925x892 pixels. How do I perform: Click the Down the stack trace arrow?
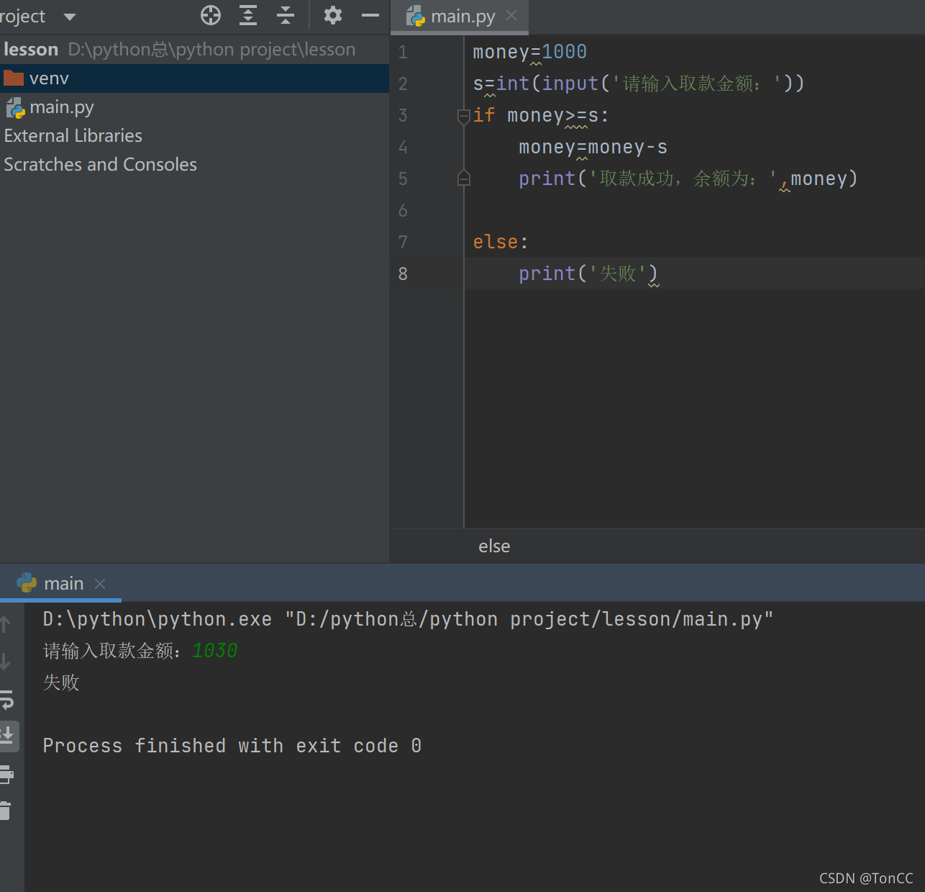click(5, 661)
